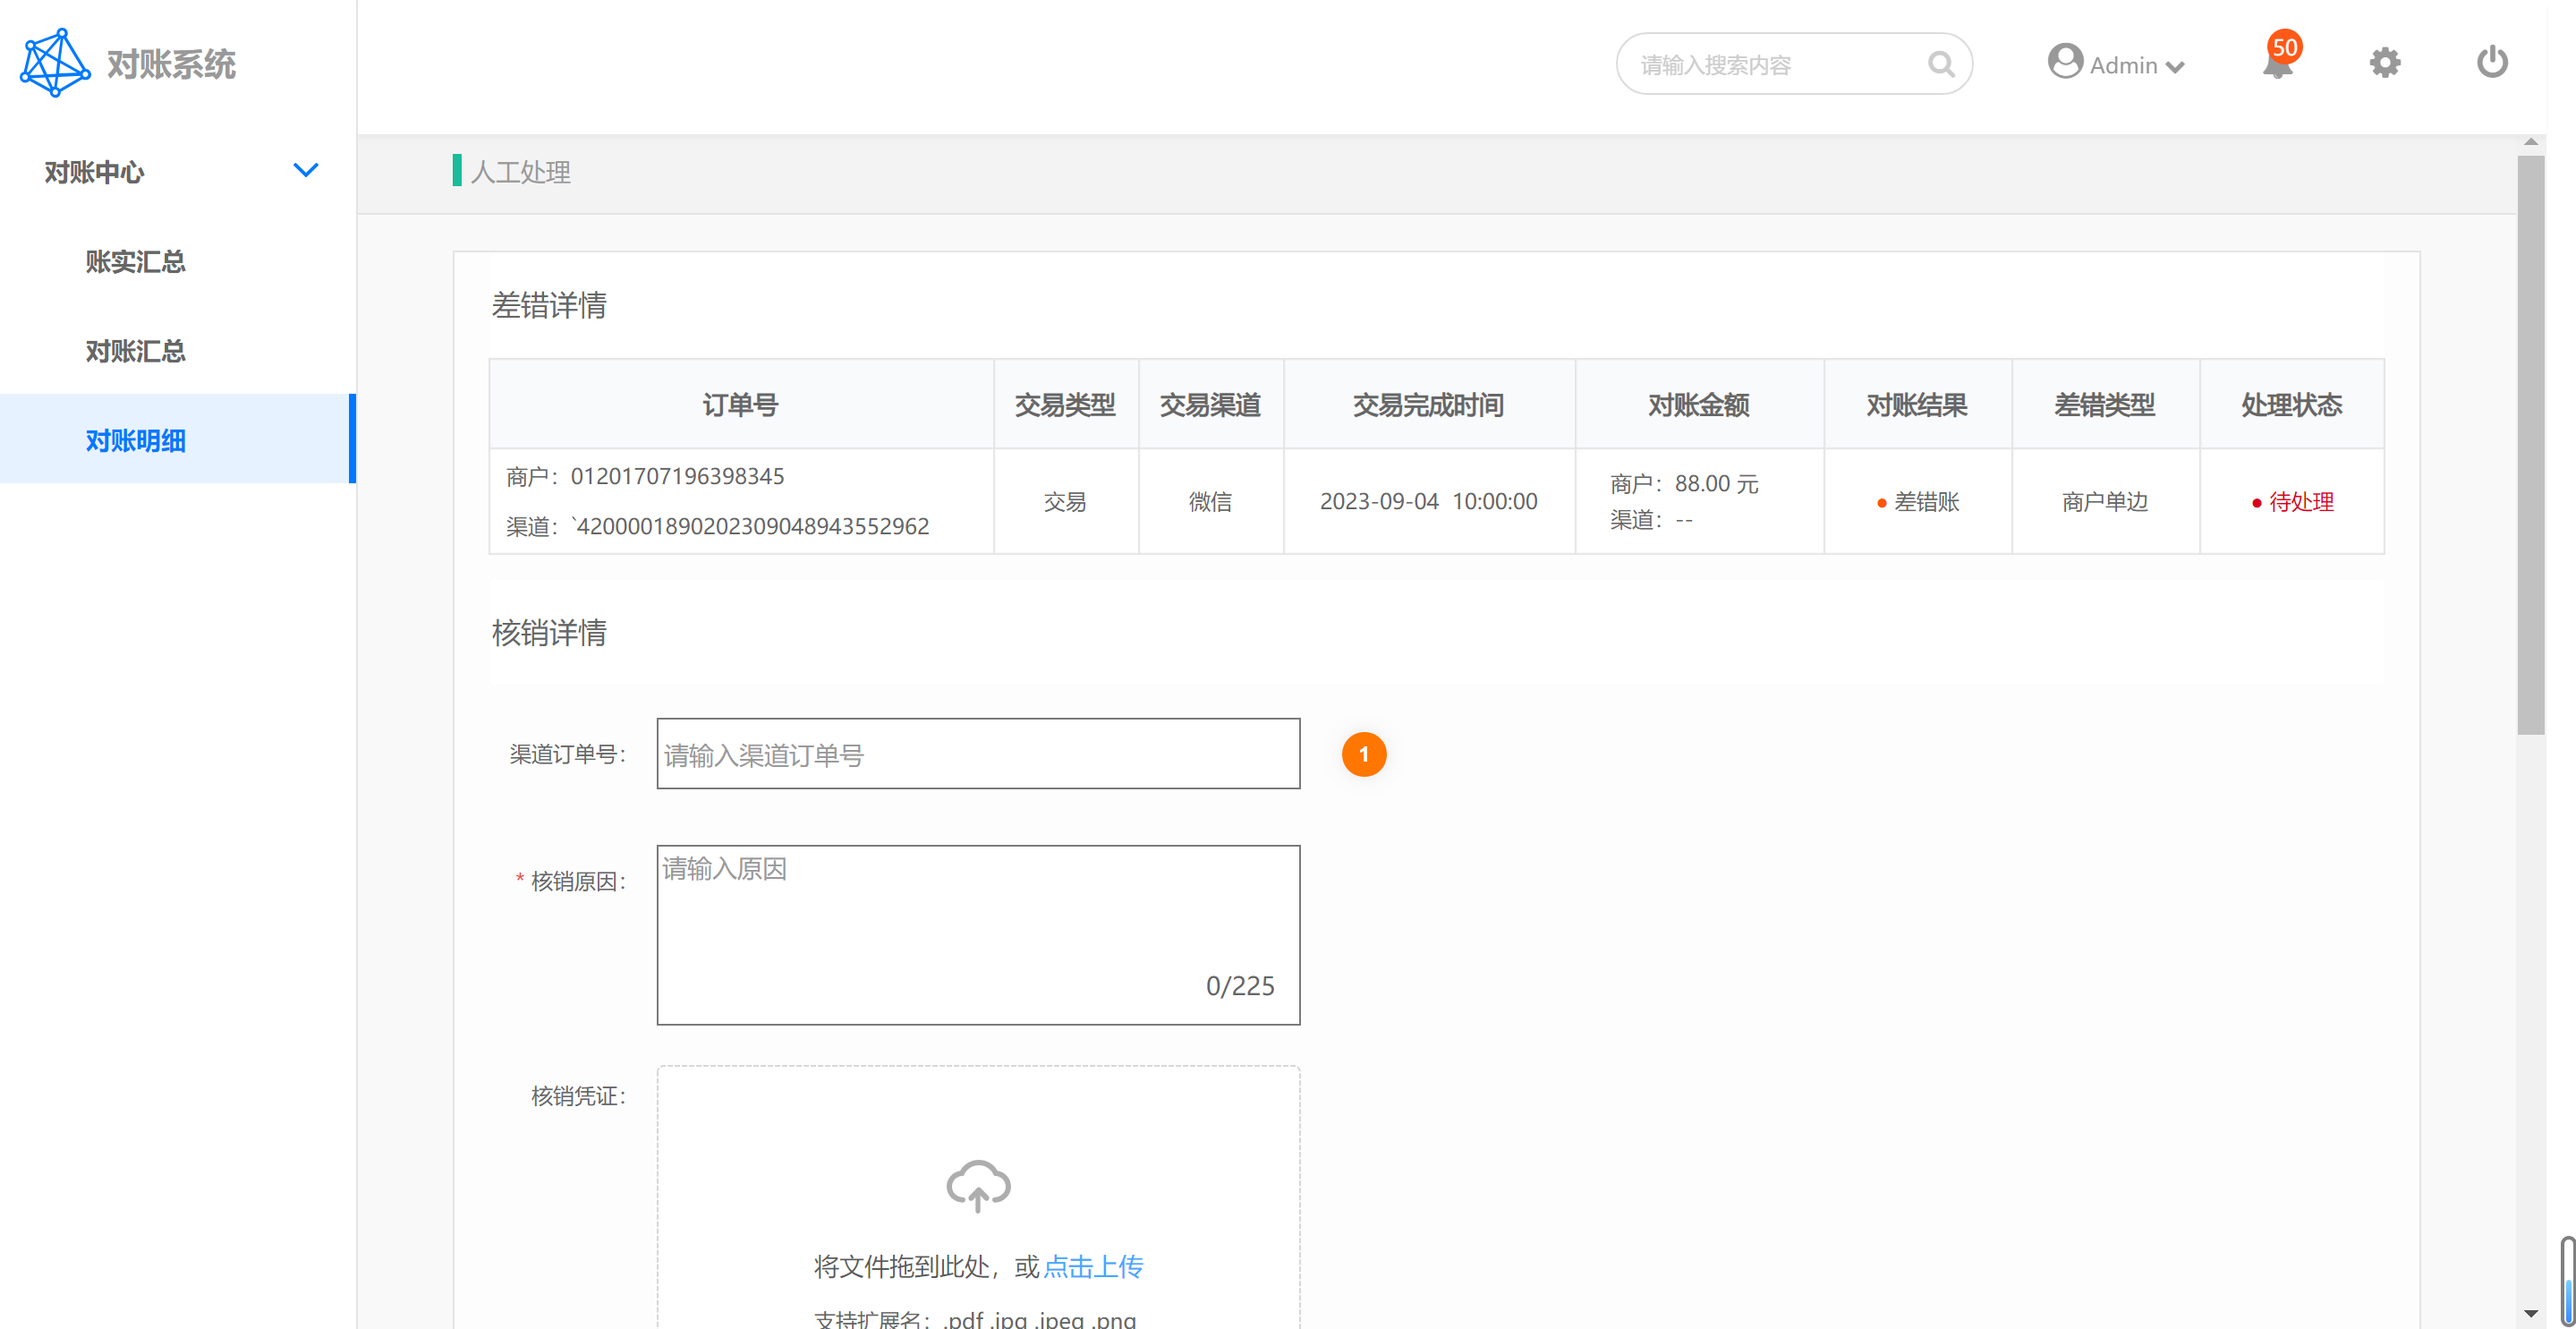
Task: Click the 差错详情 section heading
Action: [549, 305]
